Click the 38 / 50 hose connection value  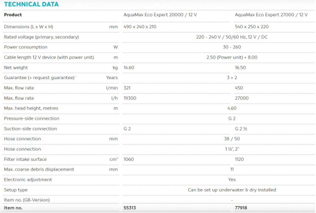pos(232,139)
